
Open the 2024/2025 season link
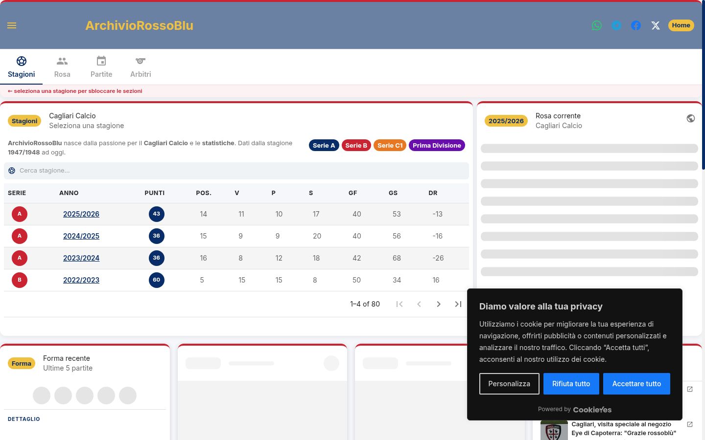[81, 236]
